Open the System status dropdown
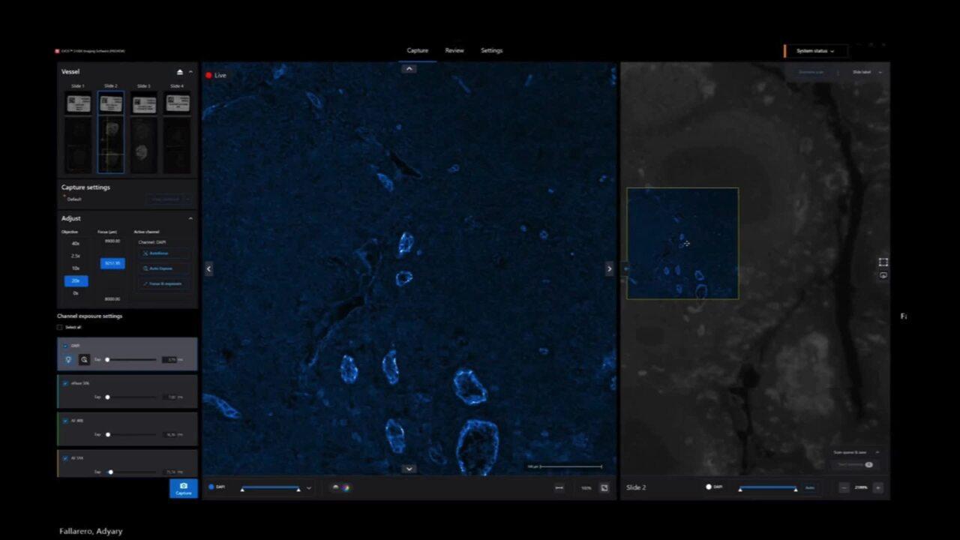Image resolution: width=960 pixels, height=540 pixels. tap(814, 51)
